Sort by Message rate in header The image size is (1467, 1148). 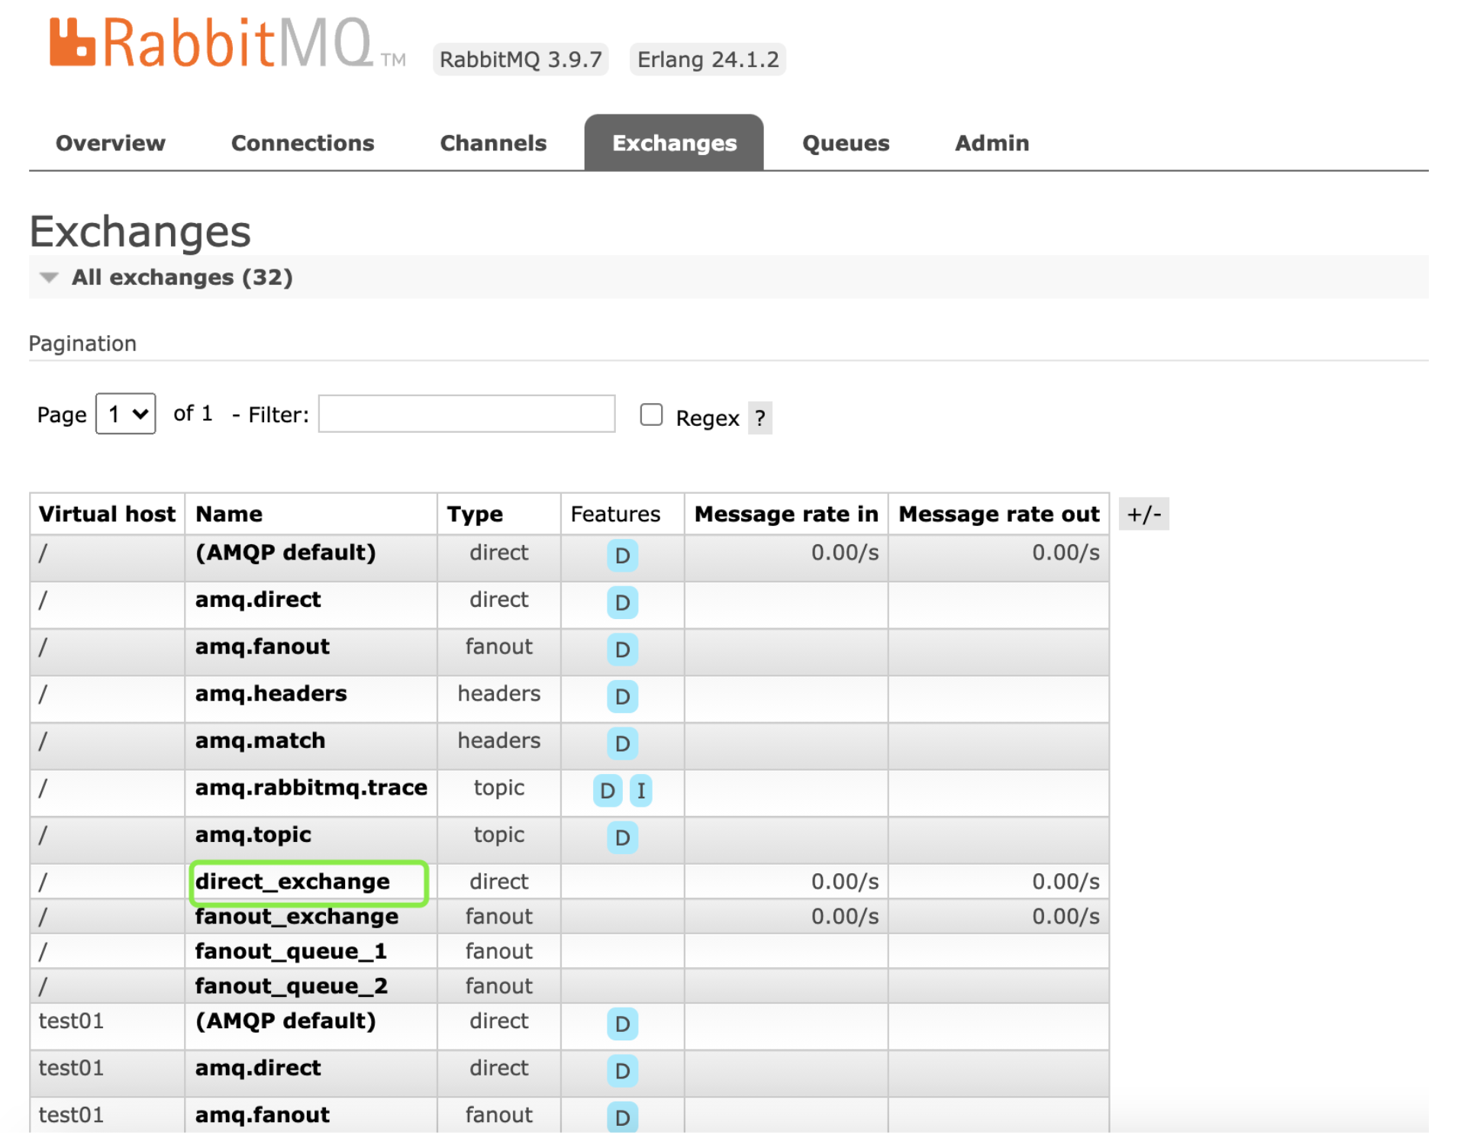(x=785, y=514)
